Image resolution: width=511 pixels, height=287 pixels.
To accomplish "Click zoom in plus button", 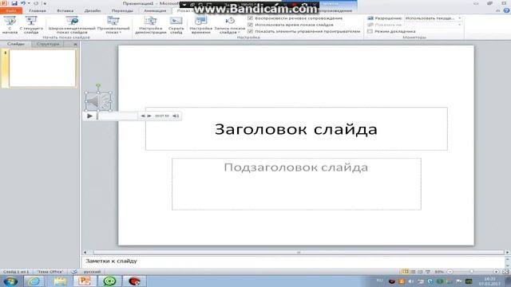I will [x=496, y=271].
